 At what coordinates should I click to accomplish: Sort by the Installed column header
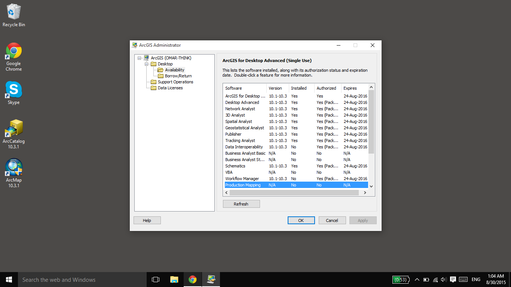coord(302,88)
